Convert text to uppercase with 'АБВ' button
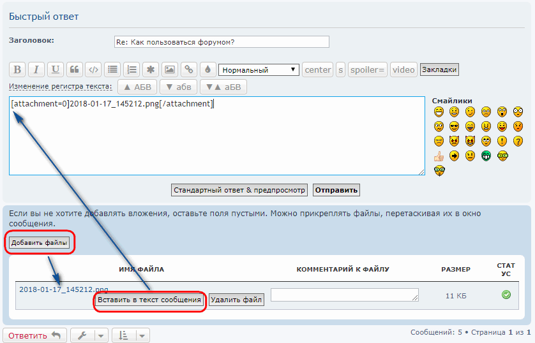The image size is (535, 343). tap(137, 87)
